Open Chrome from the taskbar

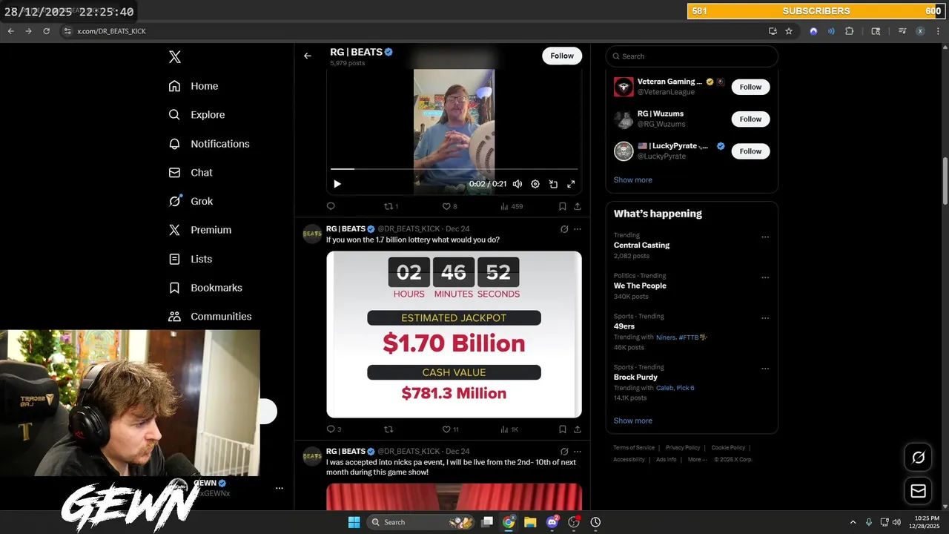pos(509,522)
